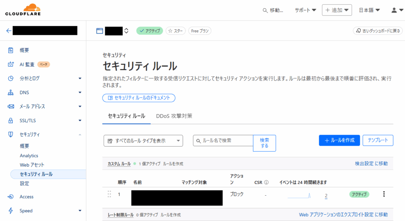Grab the drag handle of rule 1
This screenshot has height=221, width=405.
pyautogui.click(x=109, y=194)
